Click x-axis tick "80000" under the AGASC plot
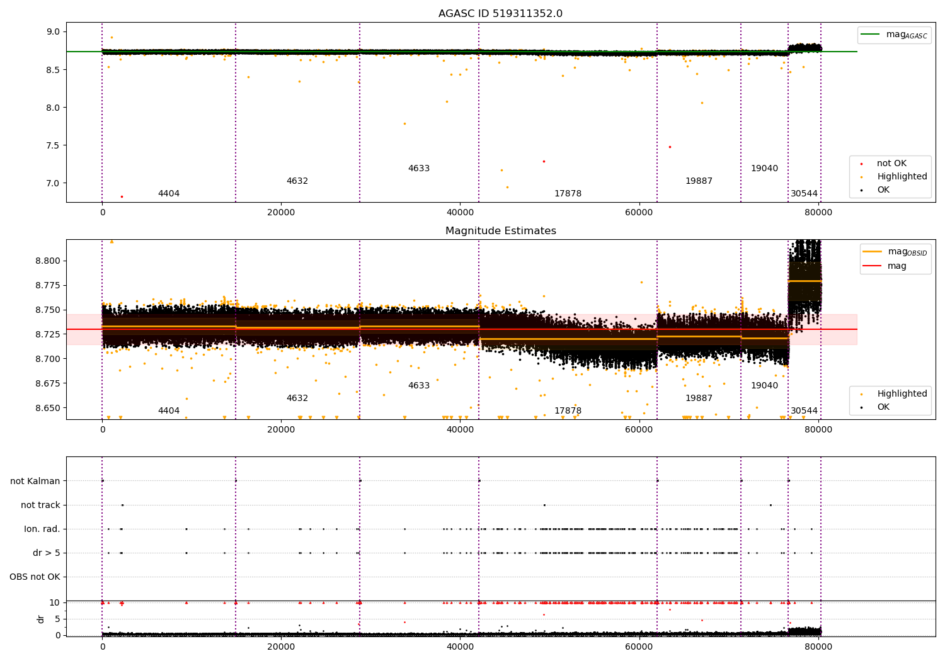The width and height of the screenshot is (945, 661). click(818, 213)
